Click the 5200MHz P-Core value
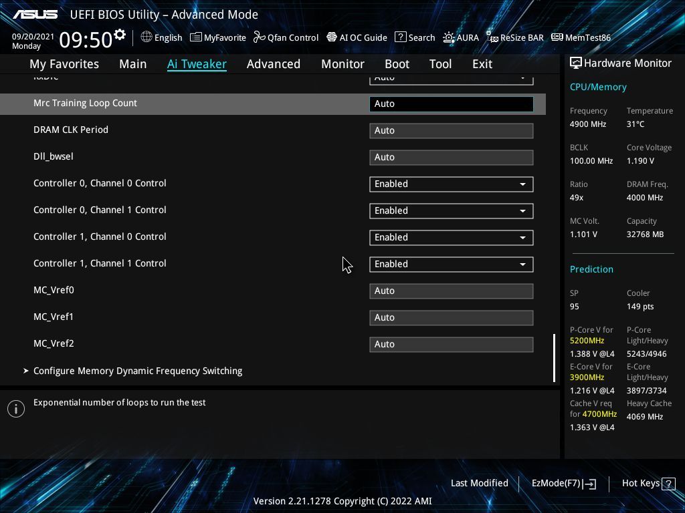Image resolution: width=685 pixels, height=513 pixels. pos(587,340)
